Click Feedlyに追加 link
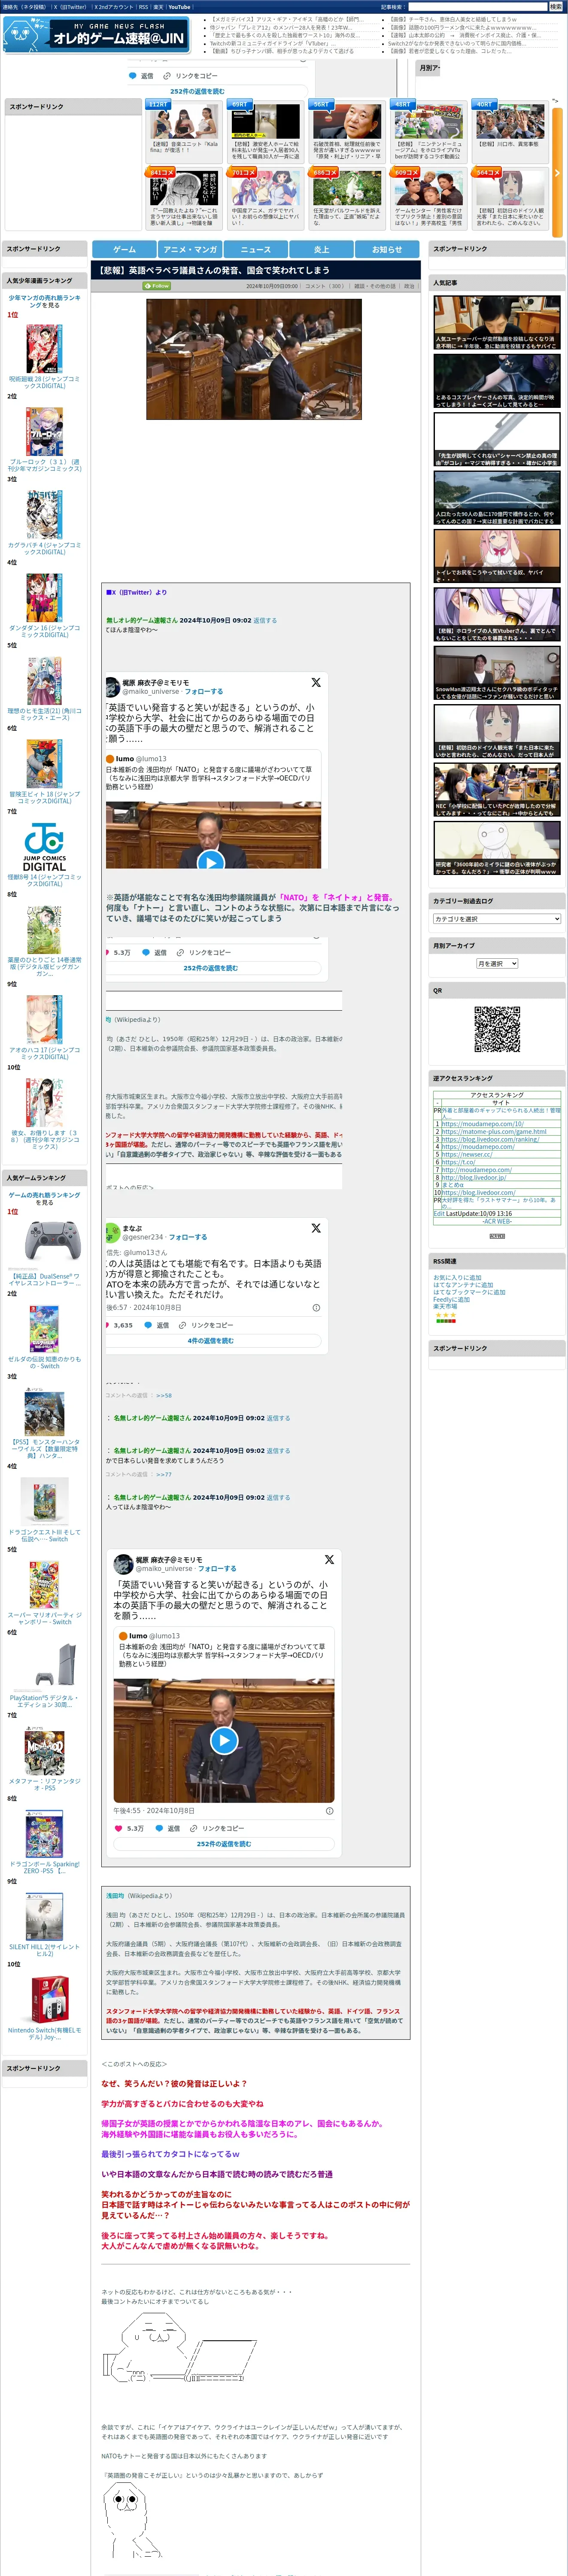The width and height of the screenshot is (568, 2576). 453,1299
